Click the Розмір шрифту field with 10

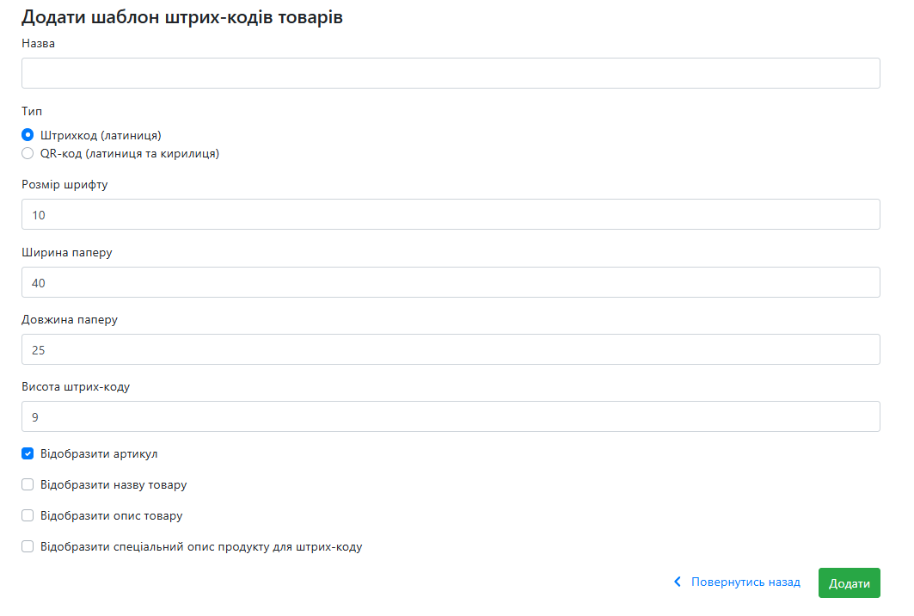(x=451, y=214)
